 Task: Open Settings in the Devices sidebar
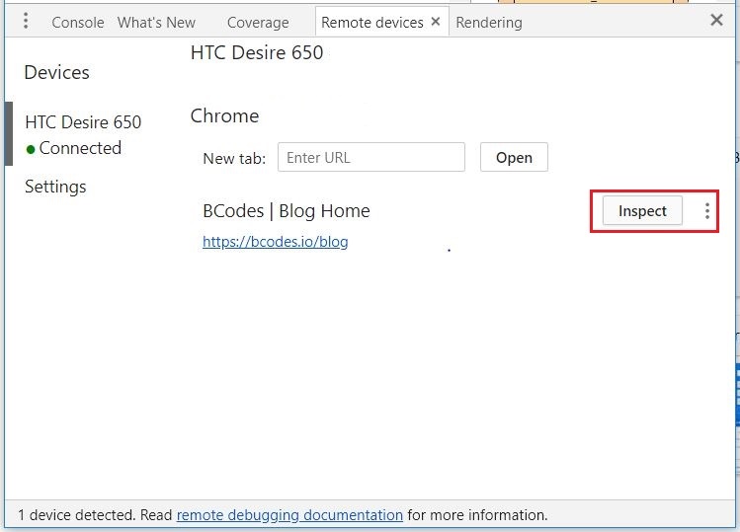55,187
